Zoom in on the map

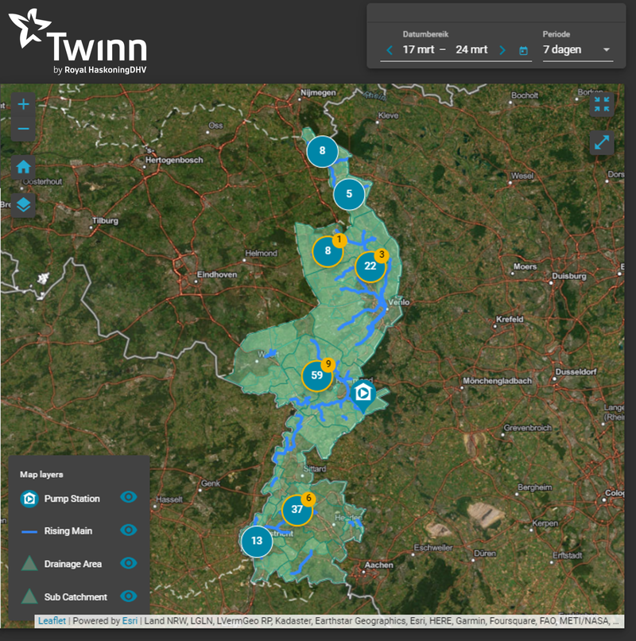23,104
